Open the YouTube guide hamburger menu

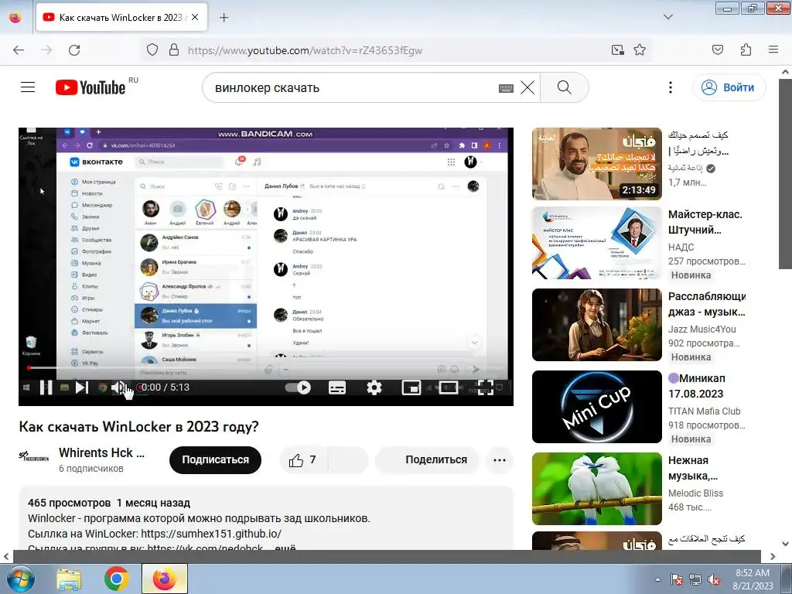28,87
